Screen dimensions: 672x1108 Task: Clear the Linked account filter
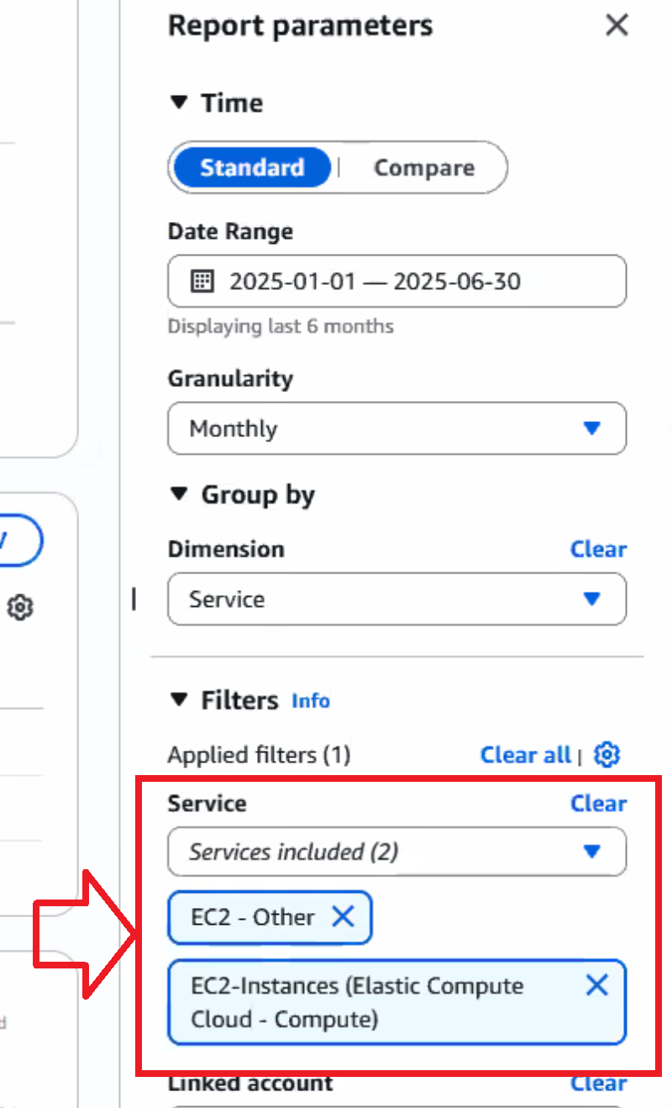[598, 1084]
